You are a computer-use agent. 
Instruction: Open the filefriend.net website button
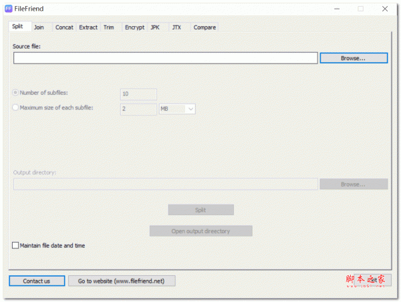pyautogui.click(x=122, y=281)
